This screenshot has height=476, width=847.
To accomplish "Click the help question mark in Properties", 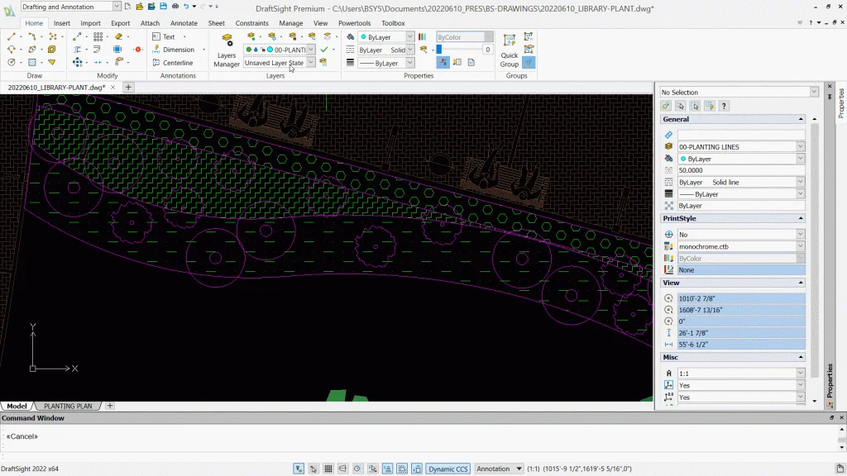I will click(724, 106).
